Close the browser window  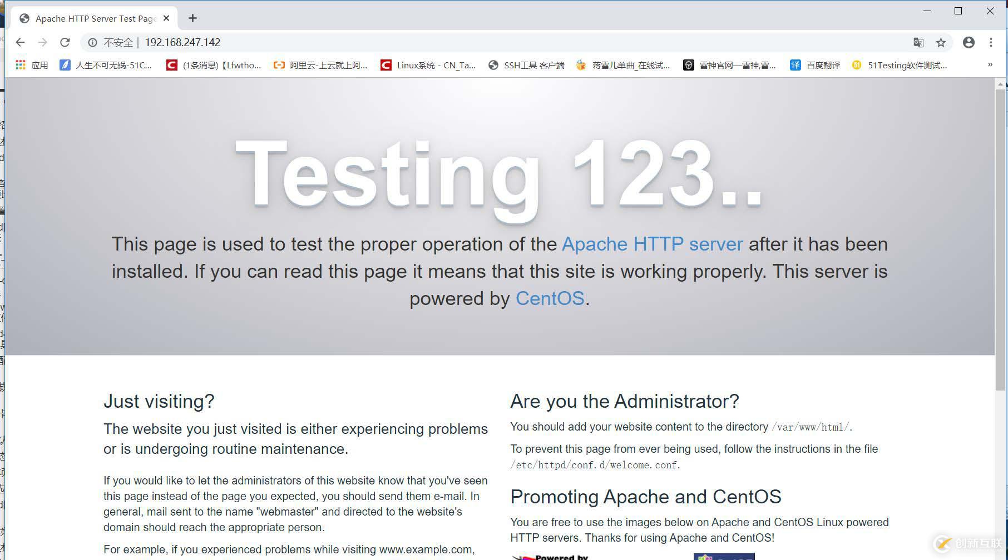coord(990,11)
